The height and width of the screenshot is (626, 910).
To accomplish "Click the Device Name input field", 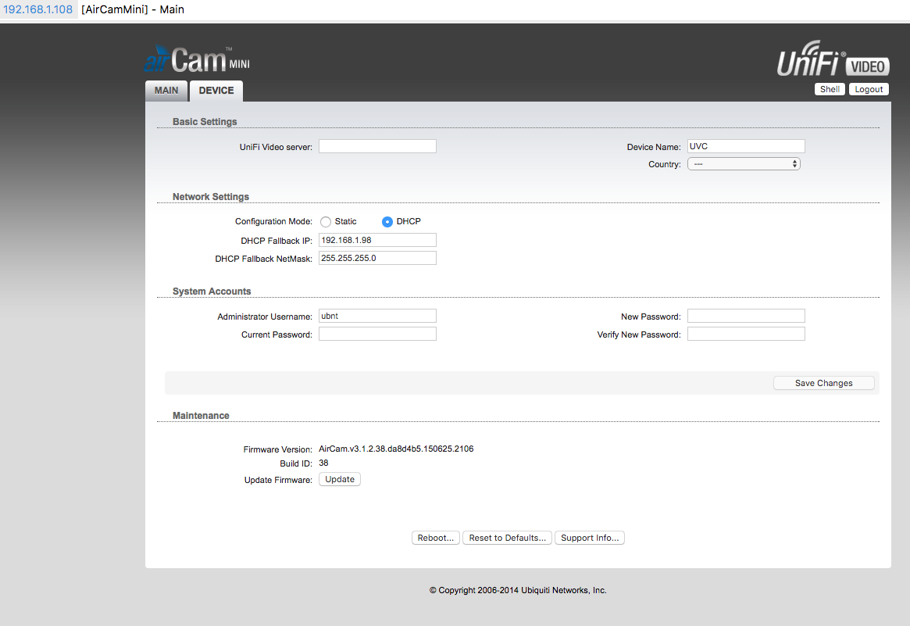I will pyautogui.click(x=746, y=146).
